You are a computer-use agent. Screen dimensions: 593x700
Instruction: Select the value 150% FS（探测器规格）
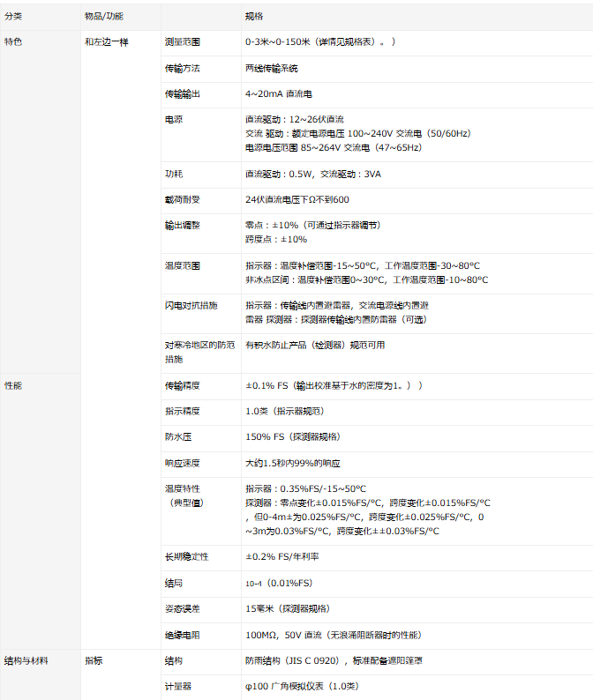click(293, 436)
